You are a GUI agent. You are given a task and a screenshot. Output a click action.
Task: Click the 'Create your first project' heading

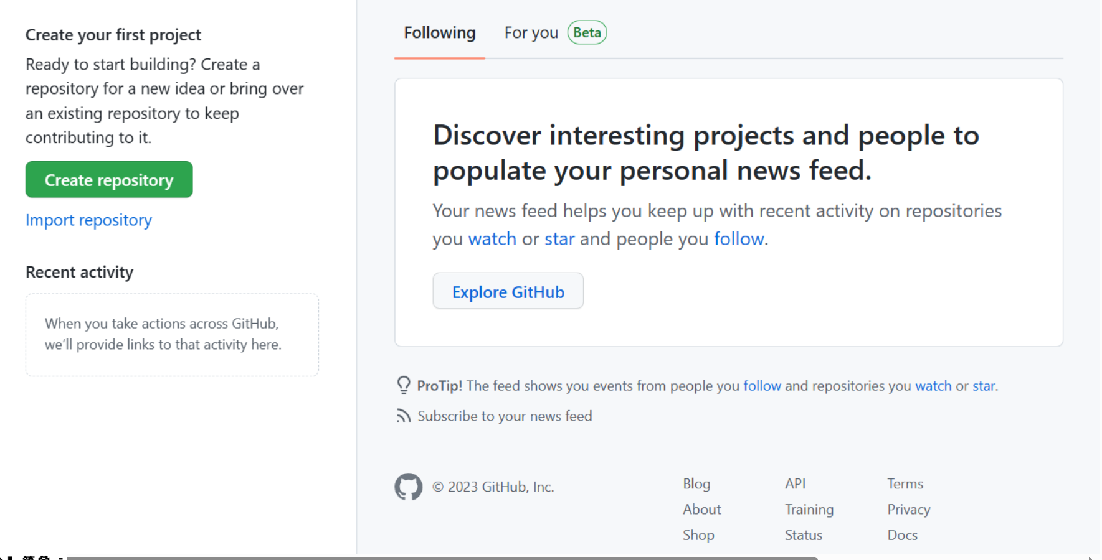pos(113,35)
